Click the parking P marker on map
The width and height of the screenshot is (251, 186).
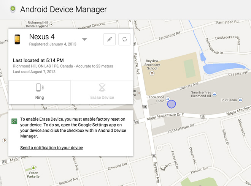(5, 140)
